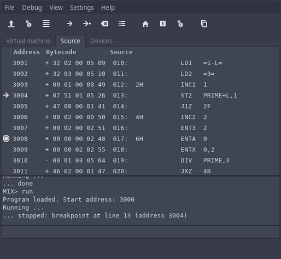This screenshot has width=281, height=259.
Task: Open the Settings menu
Action: coord(82,8)
